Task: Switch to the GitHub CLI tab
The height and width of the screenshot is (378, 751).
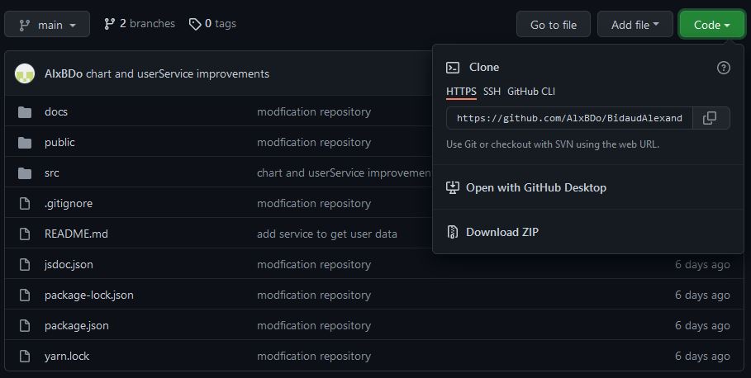Action: 531,92
